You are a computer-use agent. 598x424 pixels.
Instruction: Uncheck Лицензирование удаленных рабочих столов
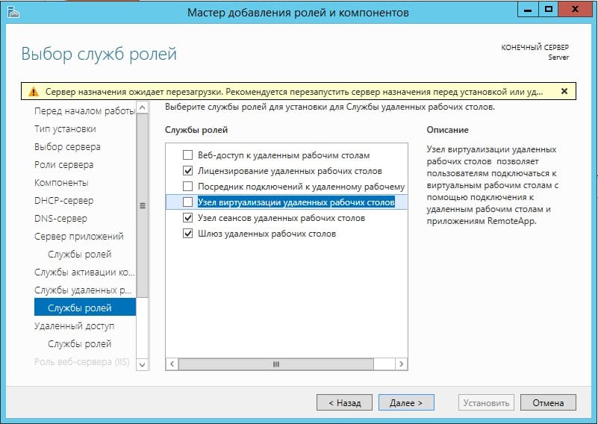187,170
